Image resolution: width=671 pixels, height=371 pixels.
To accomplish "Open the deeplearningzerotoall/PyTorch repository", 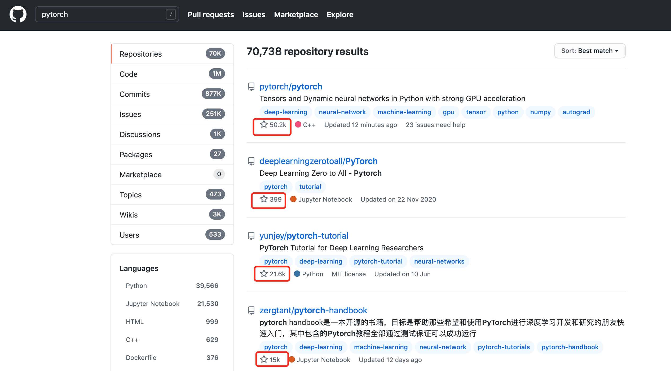I will click(x=319, y=161).
